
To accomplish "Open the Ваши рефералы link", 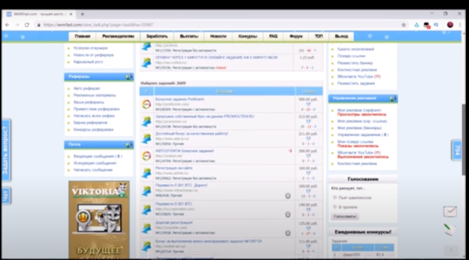I will (x=89, y=102).
